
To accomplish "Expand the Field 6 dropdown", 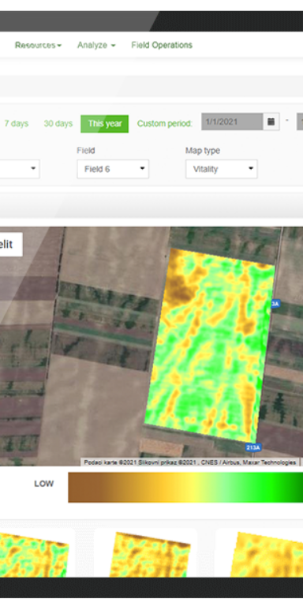I will tap(113, 169).
